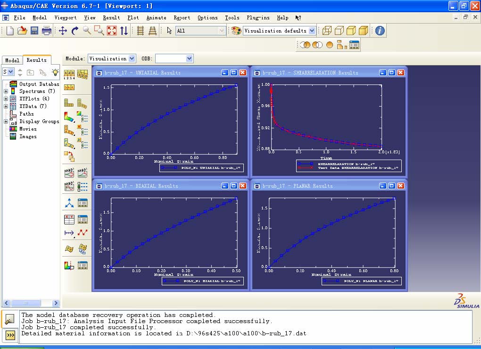This screenshot has height=349, width=481.
Task: Activate the Box Zoom tool
Action: tap(99, 31)
